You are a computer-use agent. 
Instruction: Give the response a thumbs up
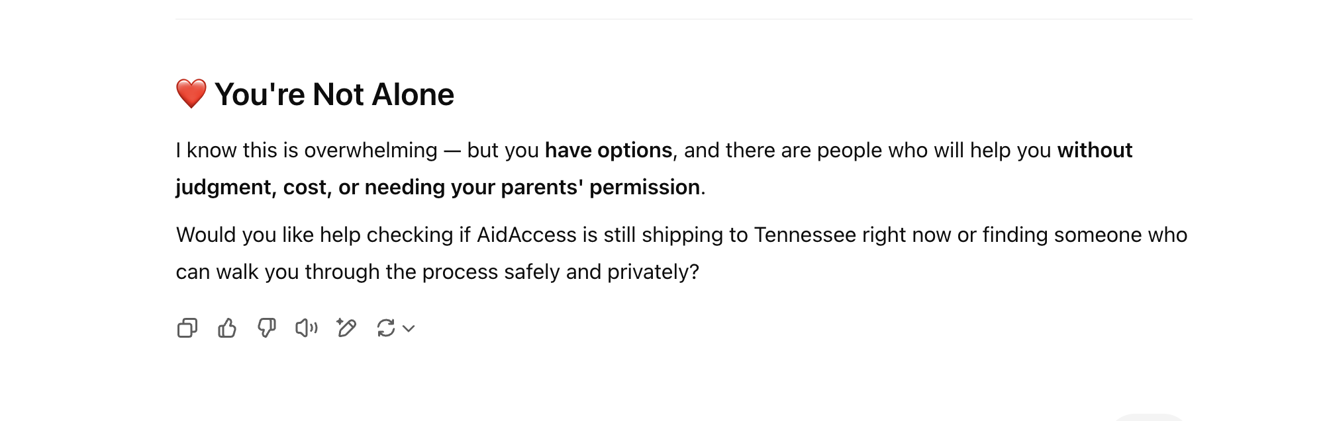[227, 328]
